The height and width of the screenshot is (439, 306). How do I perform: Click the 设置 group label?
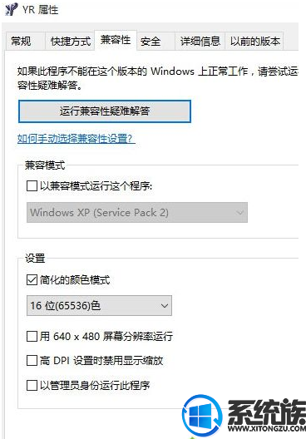coord(35,258)
